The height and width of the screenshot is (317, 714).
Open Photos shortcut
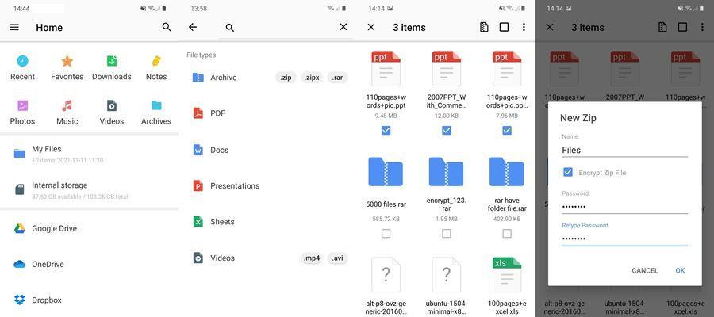pyautogui.click(x=22, y=113)
